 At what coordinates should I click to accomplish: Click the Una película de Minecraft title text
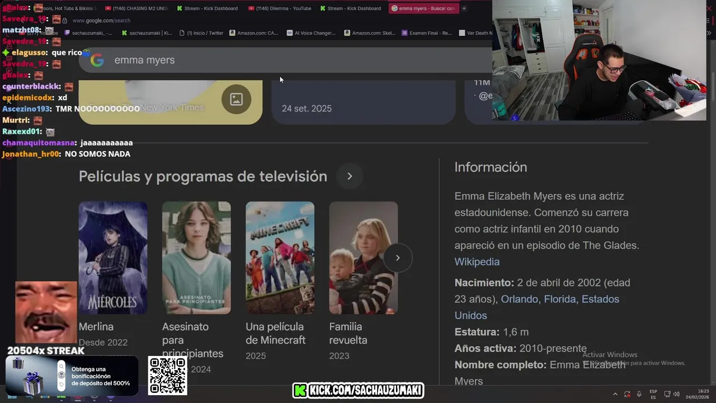coord(276,334)
